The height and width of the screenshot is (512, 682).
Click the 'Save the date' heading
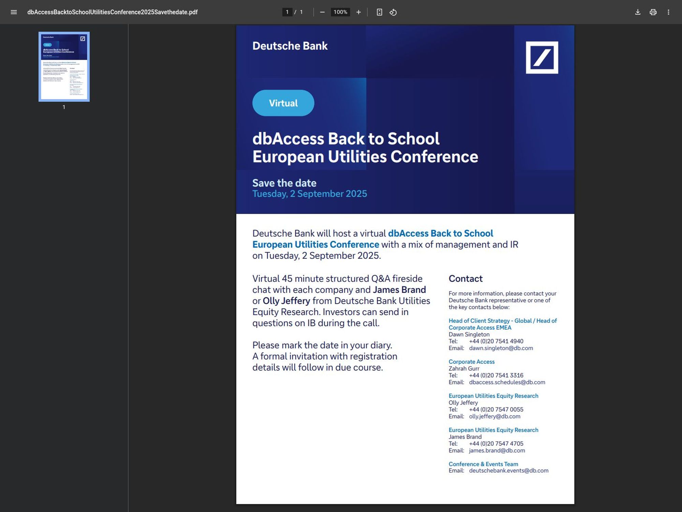(x=284, y=183)
